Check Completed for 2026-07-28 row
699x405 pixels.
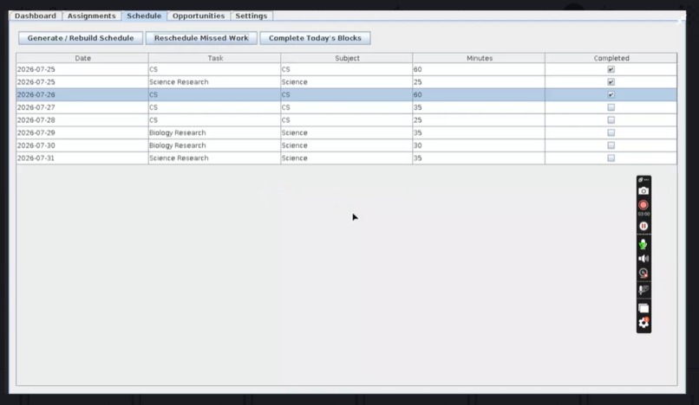(x=611, y=120)
